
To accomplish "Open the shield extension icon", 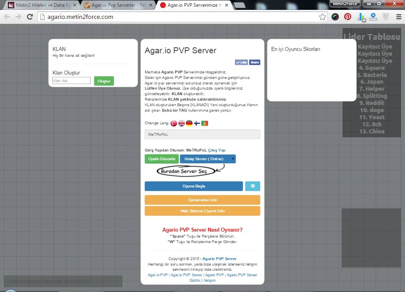I will 386,17.
